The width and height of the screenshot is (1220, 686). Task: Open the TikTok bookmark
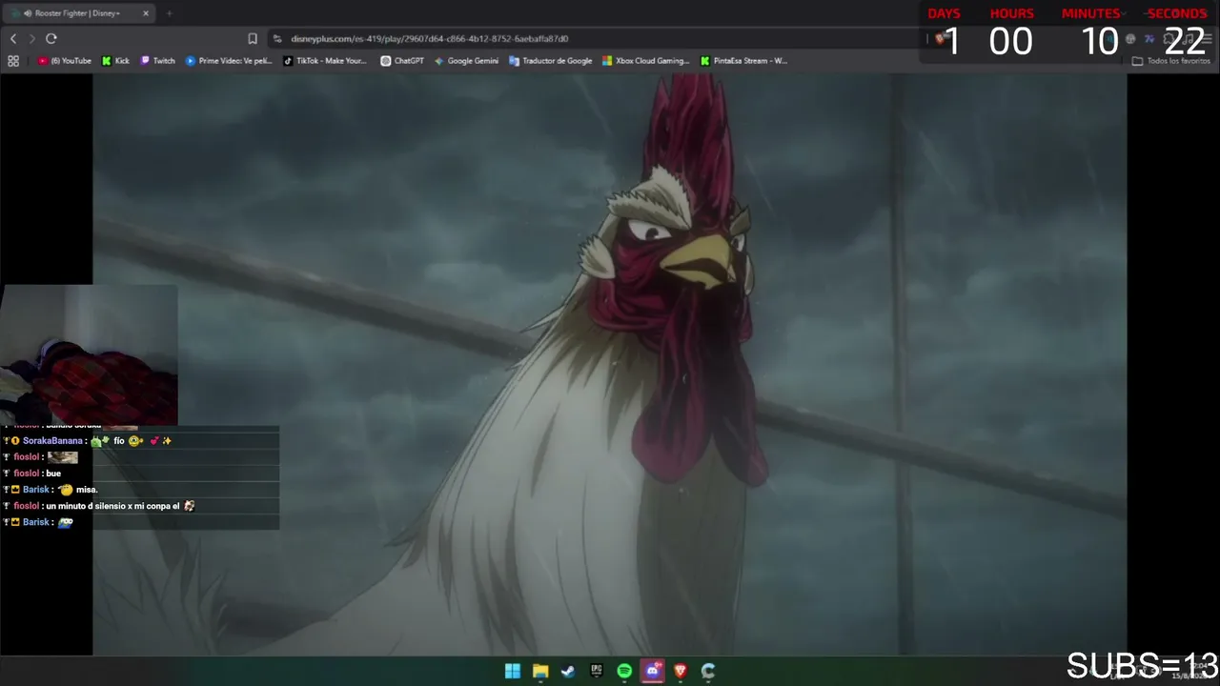325,61
